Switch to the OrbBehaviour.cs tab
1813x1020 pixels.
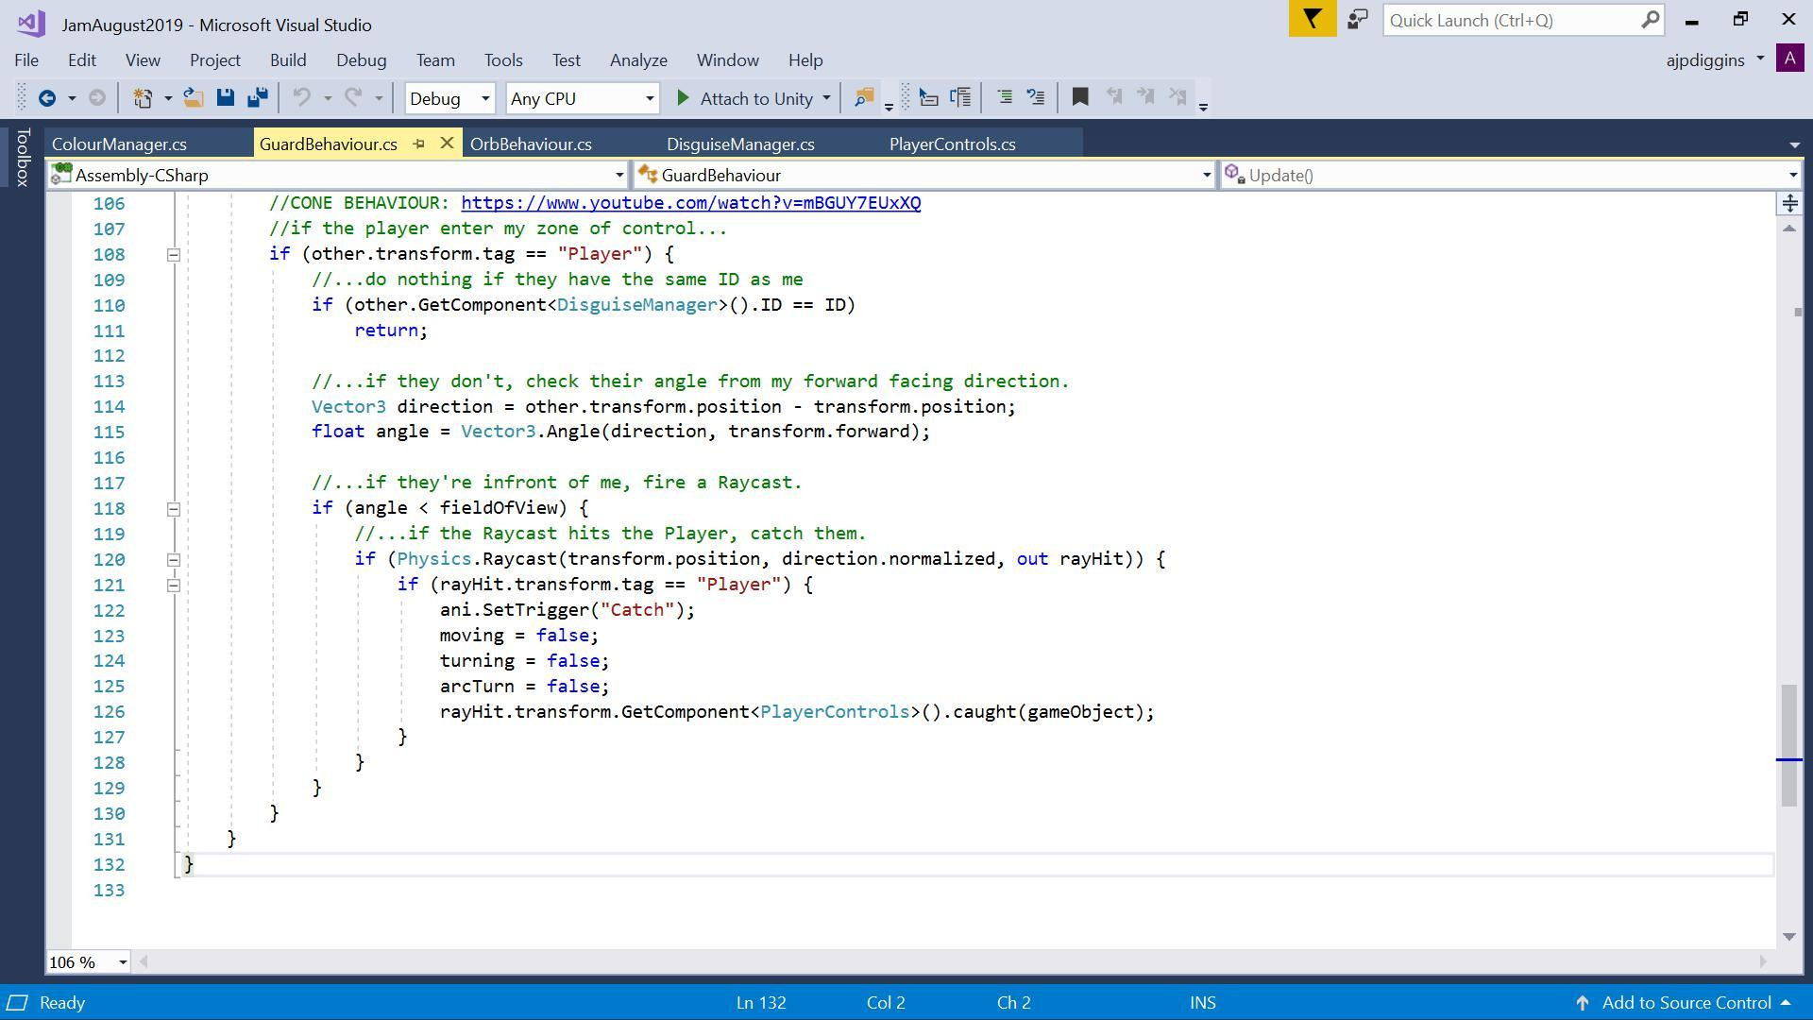[531, 144]
